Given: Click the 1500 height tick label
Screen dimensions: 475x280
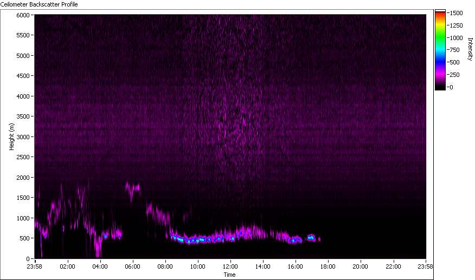Looking at the screenshot, I should point(23,197).
